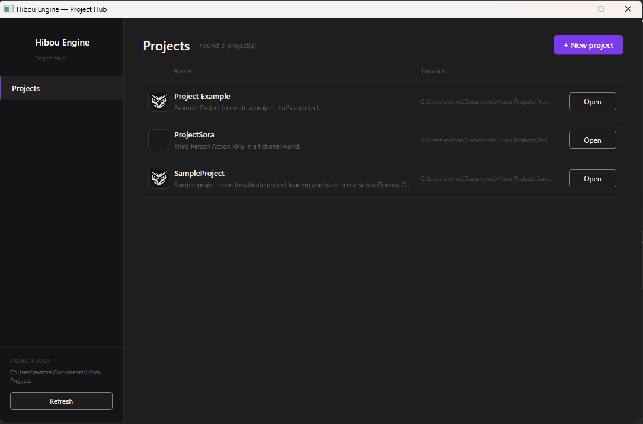The height and width of the screenshot is (424, 643).
Task: Click the Hibou Engine icon in title bar
Action: pos(8,9)
